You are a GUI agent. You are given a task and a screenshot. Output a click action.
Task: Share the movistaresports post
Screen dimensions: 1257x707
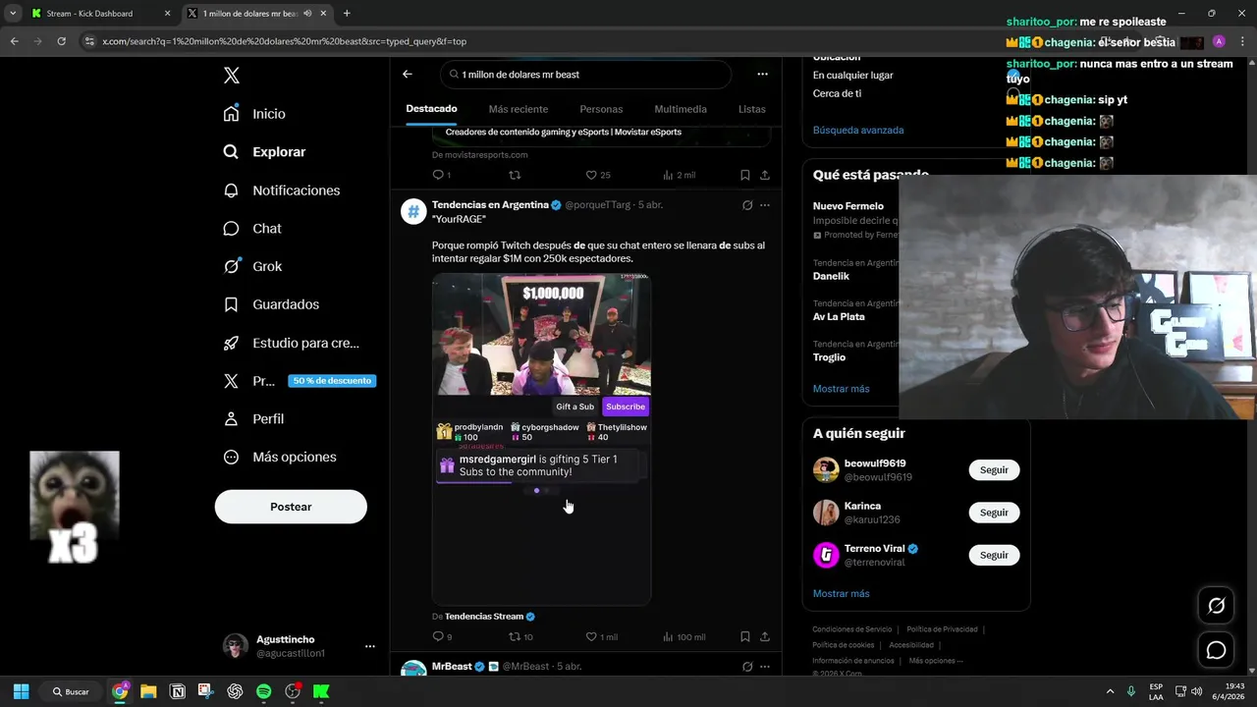click(765, 175)
